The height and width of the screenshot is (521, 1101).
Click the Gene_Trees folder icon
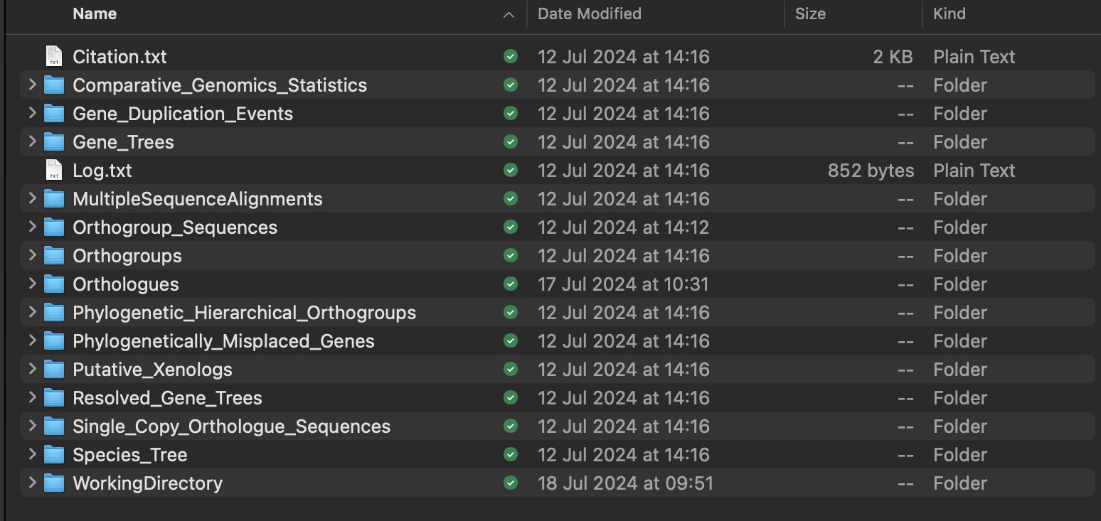(x=54, y=141)
